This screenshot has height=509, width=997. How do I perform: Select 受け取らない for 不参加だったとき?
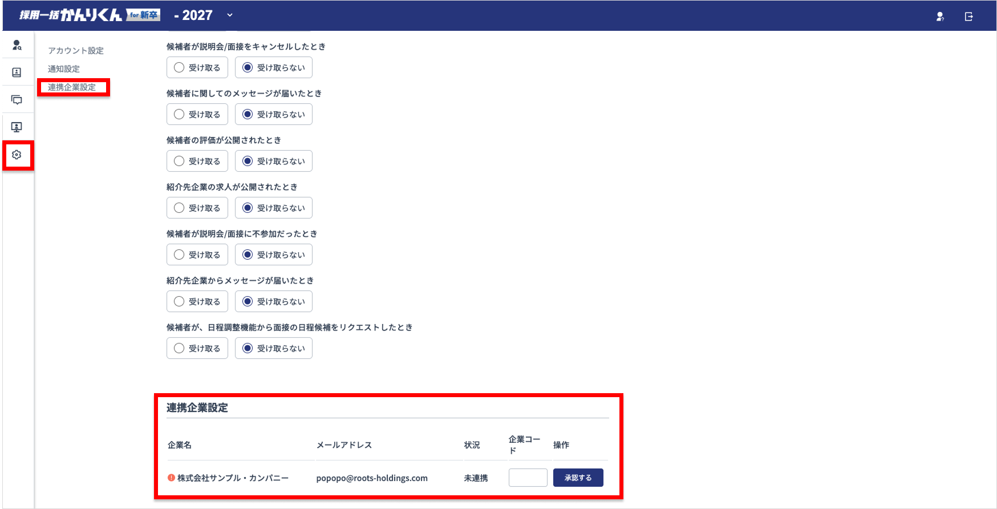pyautogui.click(x=274, y=255)
